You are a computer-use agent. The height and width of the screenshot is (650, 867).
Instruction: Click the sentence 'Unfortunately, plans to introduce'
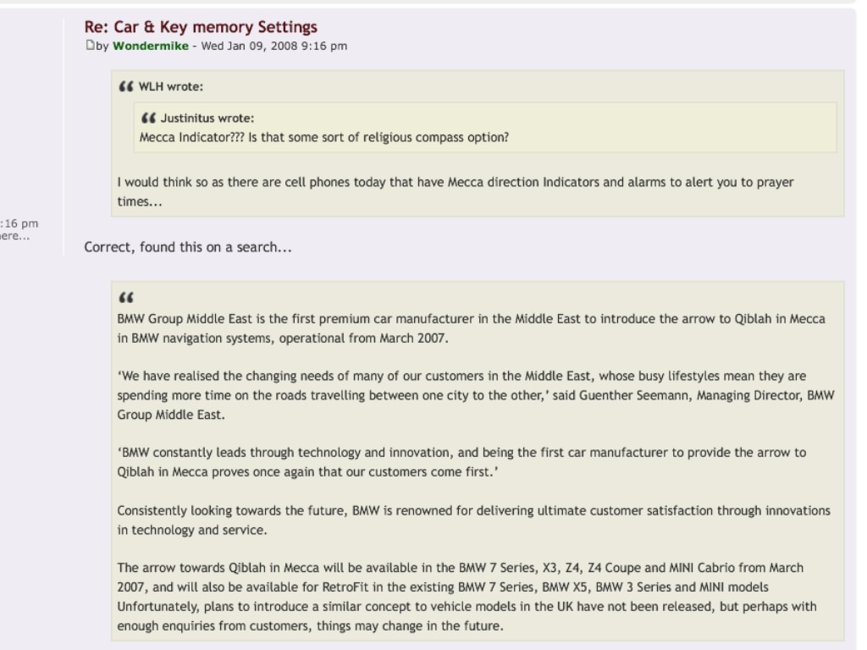[x=467, y=616]
